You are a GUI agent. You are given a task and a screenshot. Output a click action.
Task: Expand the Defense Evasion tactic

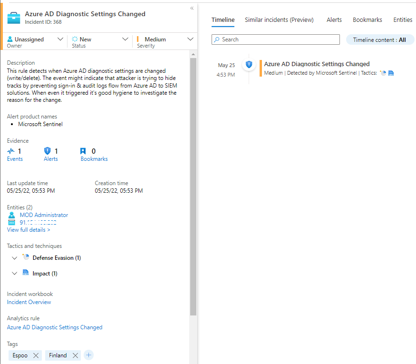pos(14,258)
